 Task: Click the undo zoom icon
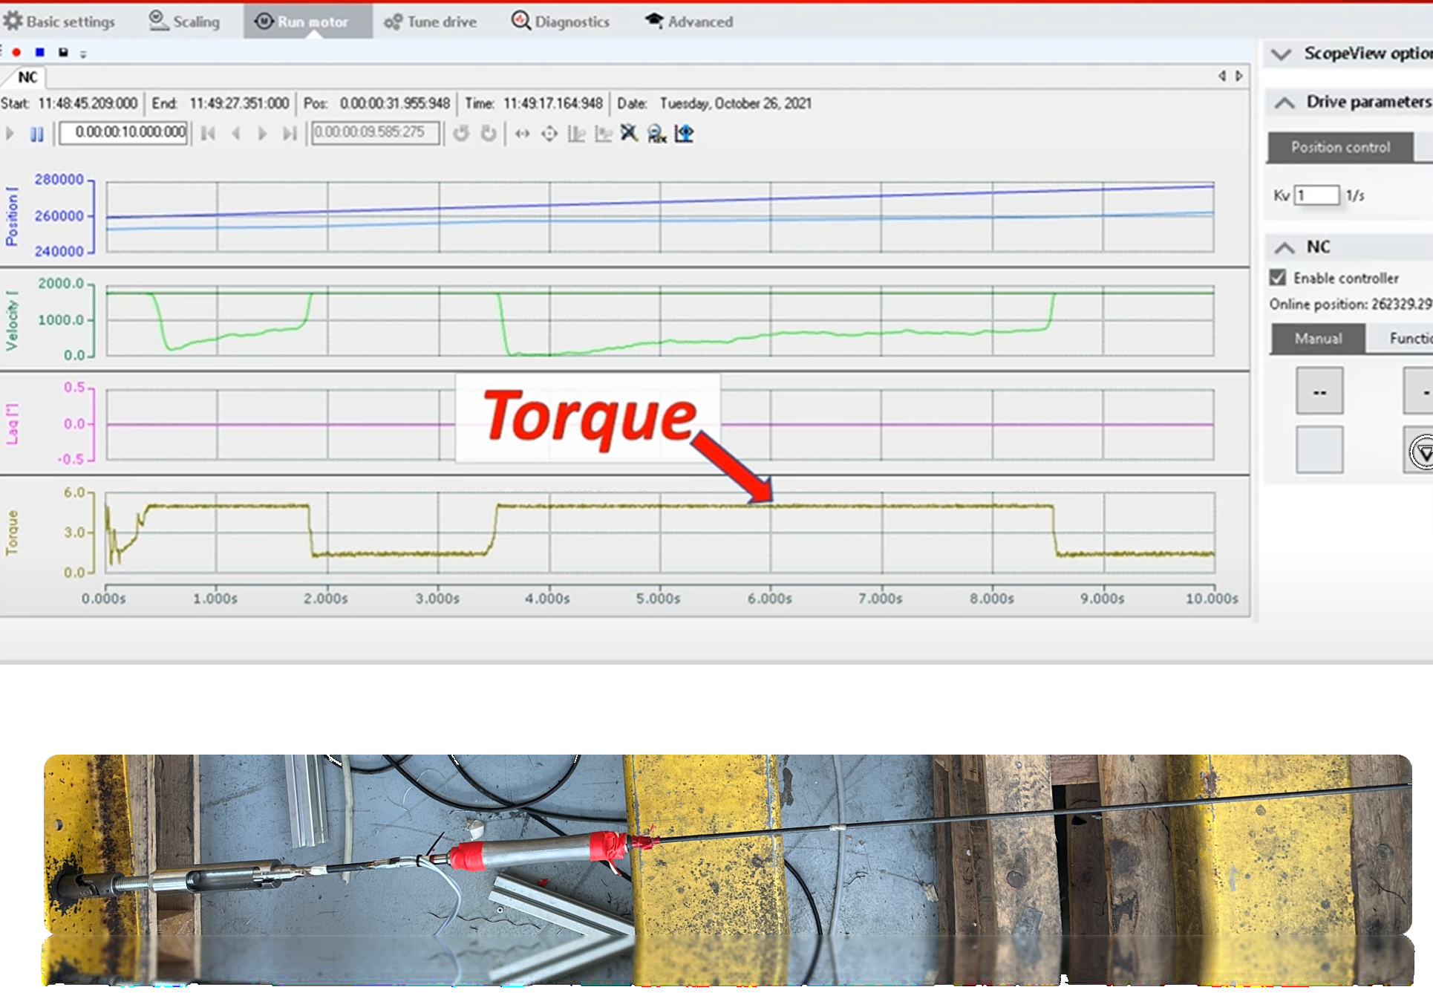click(x=461, y=133)
